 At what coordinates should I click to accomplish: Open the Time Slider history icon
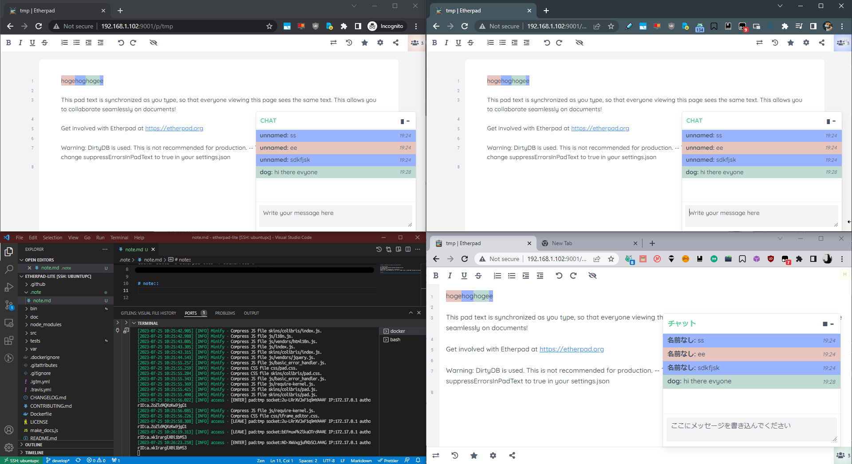349,43
